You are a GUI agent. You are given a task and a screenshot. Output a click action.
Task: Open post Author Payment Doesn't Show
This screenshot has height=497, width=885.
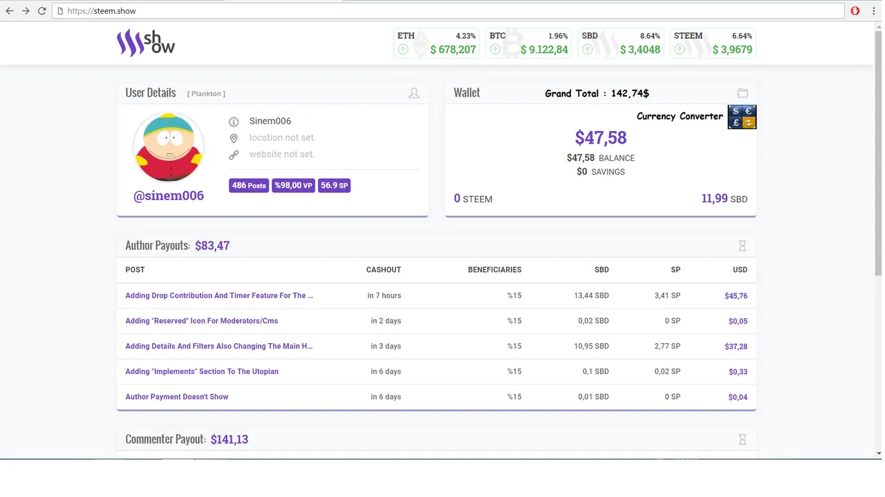point(176,397)
